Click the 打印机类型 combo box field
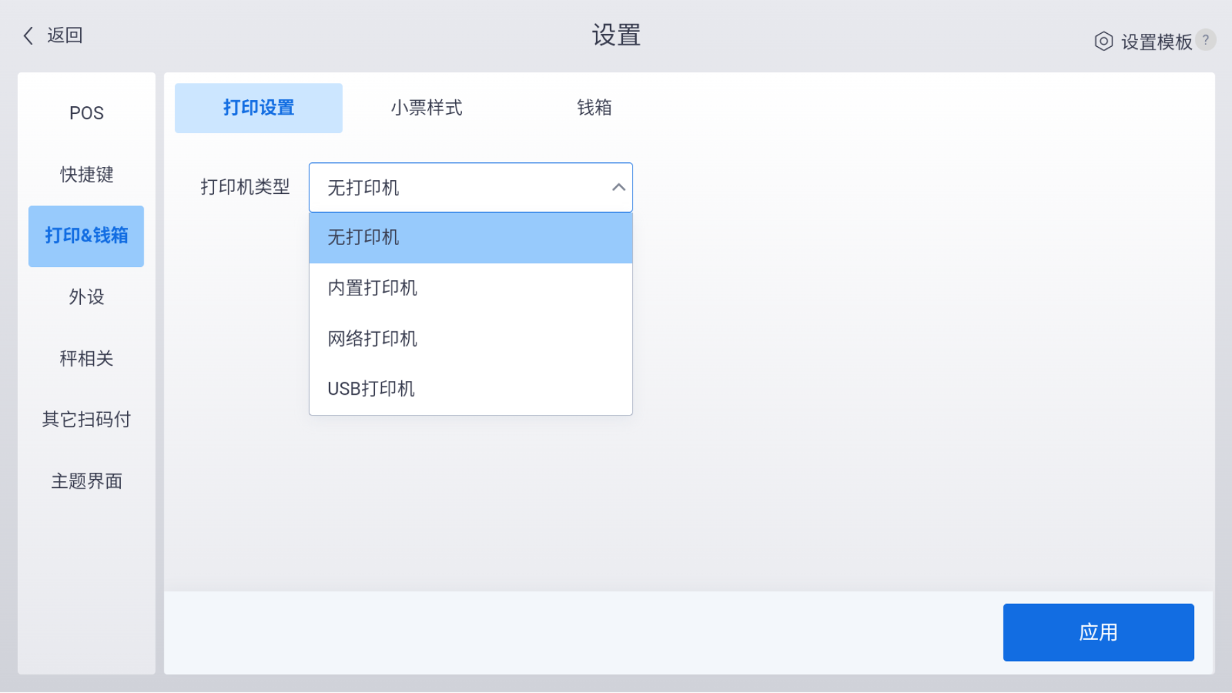Screen dimensions: 1232x693 click(x=471, y=188)
